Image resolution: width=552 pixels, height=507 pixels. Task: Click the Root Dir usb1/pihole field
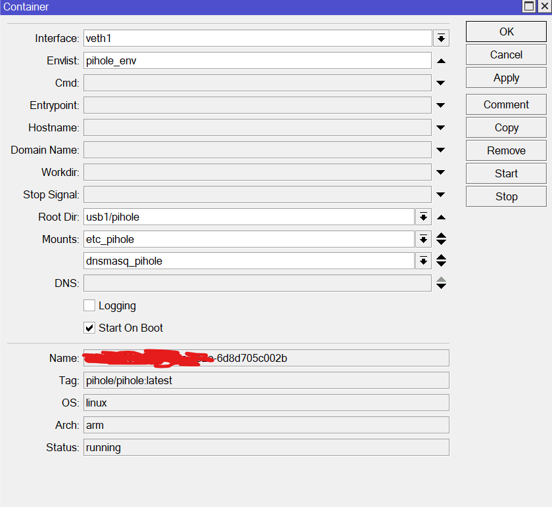point(249,217)
